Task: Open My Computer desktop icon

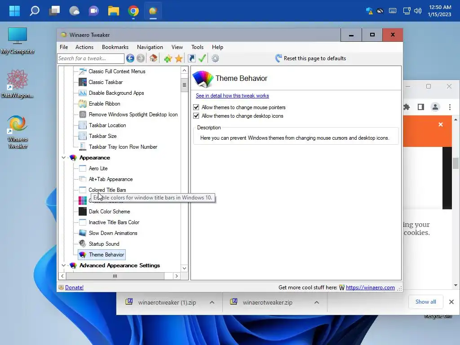Action: (x=18, y=41)
